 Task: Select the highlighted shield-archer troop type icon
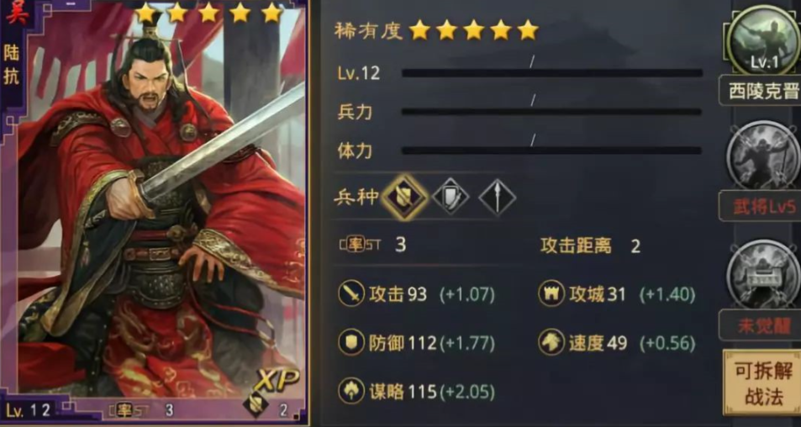coord(404,198)
